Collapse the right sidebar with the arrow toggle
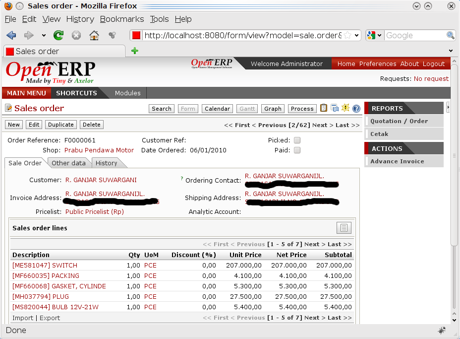 448,108
